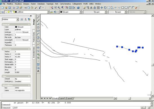Toggle the layer freeze sun icon

click(9, 12)
